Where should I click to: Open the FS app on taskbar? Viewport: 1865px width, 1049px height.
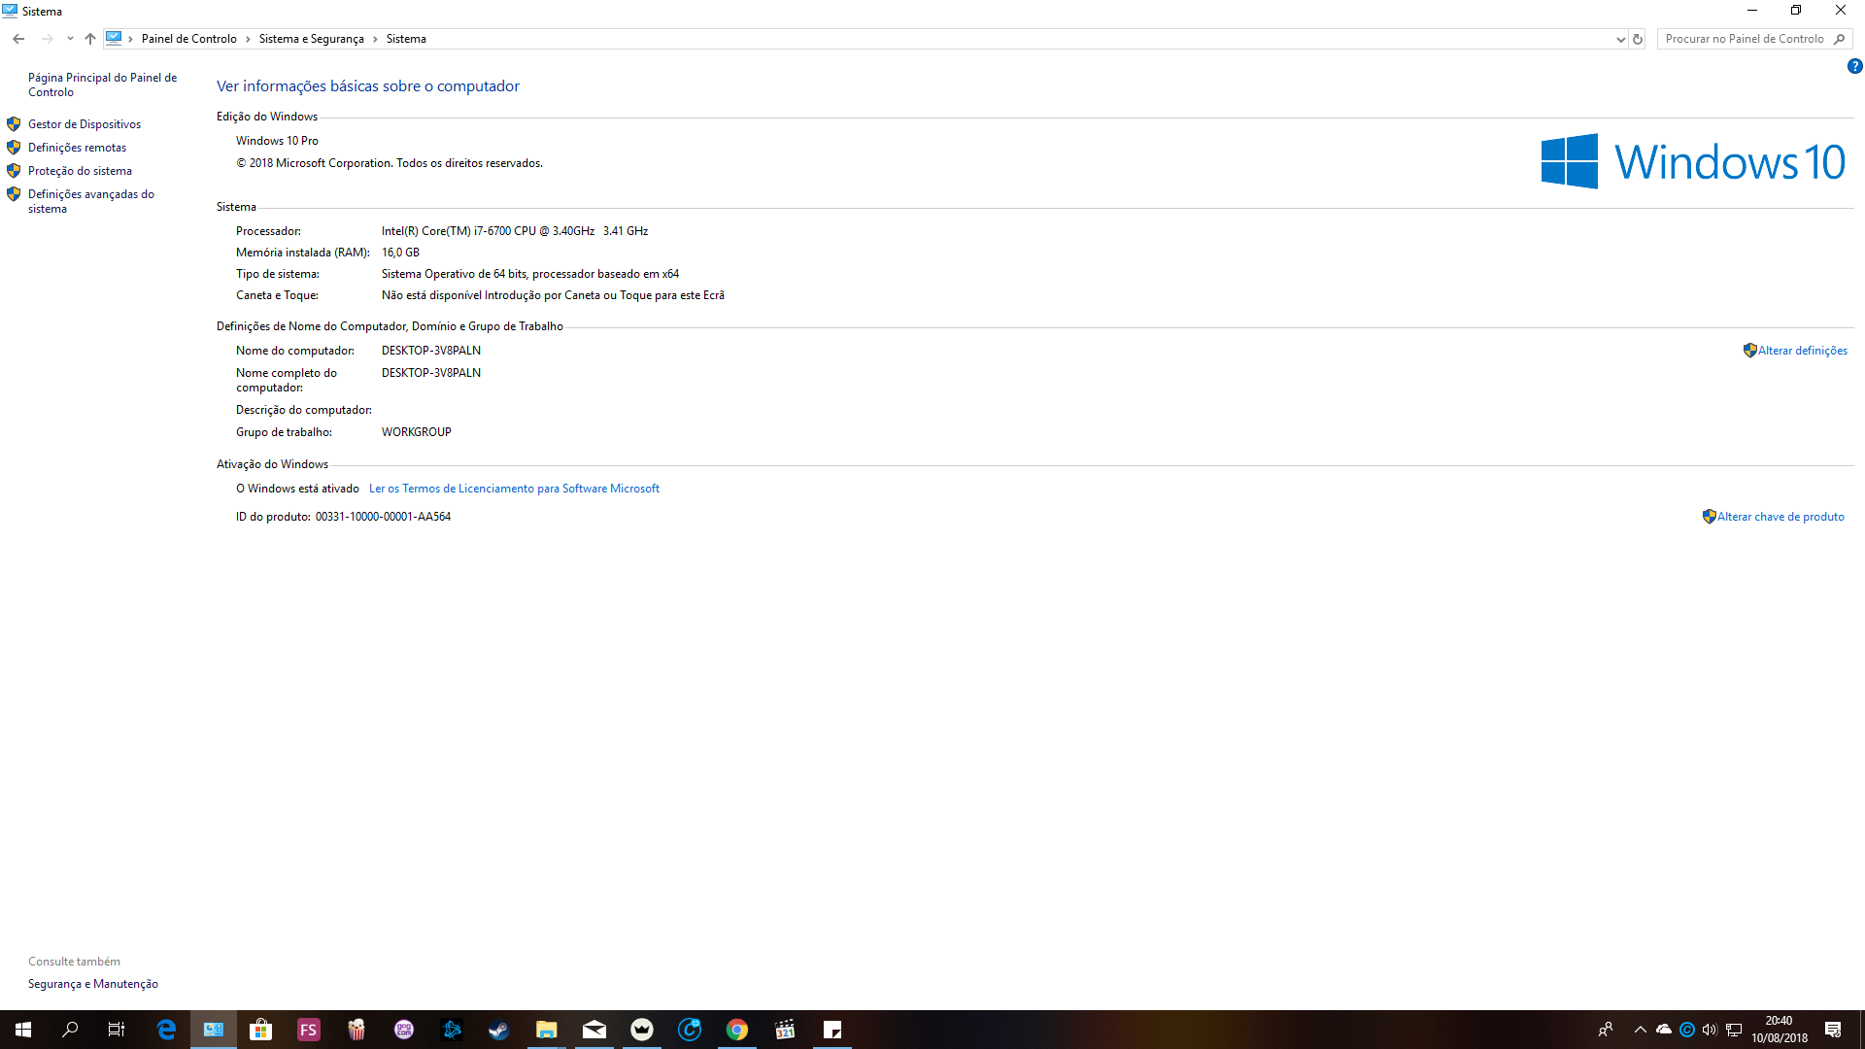309,1030
